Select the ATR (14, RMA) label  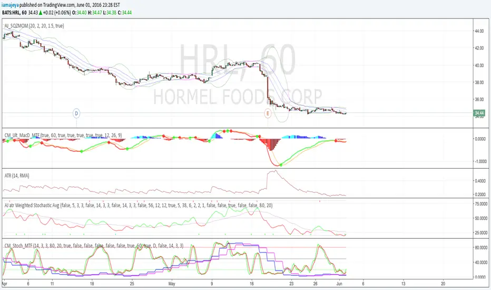(17, 176)
